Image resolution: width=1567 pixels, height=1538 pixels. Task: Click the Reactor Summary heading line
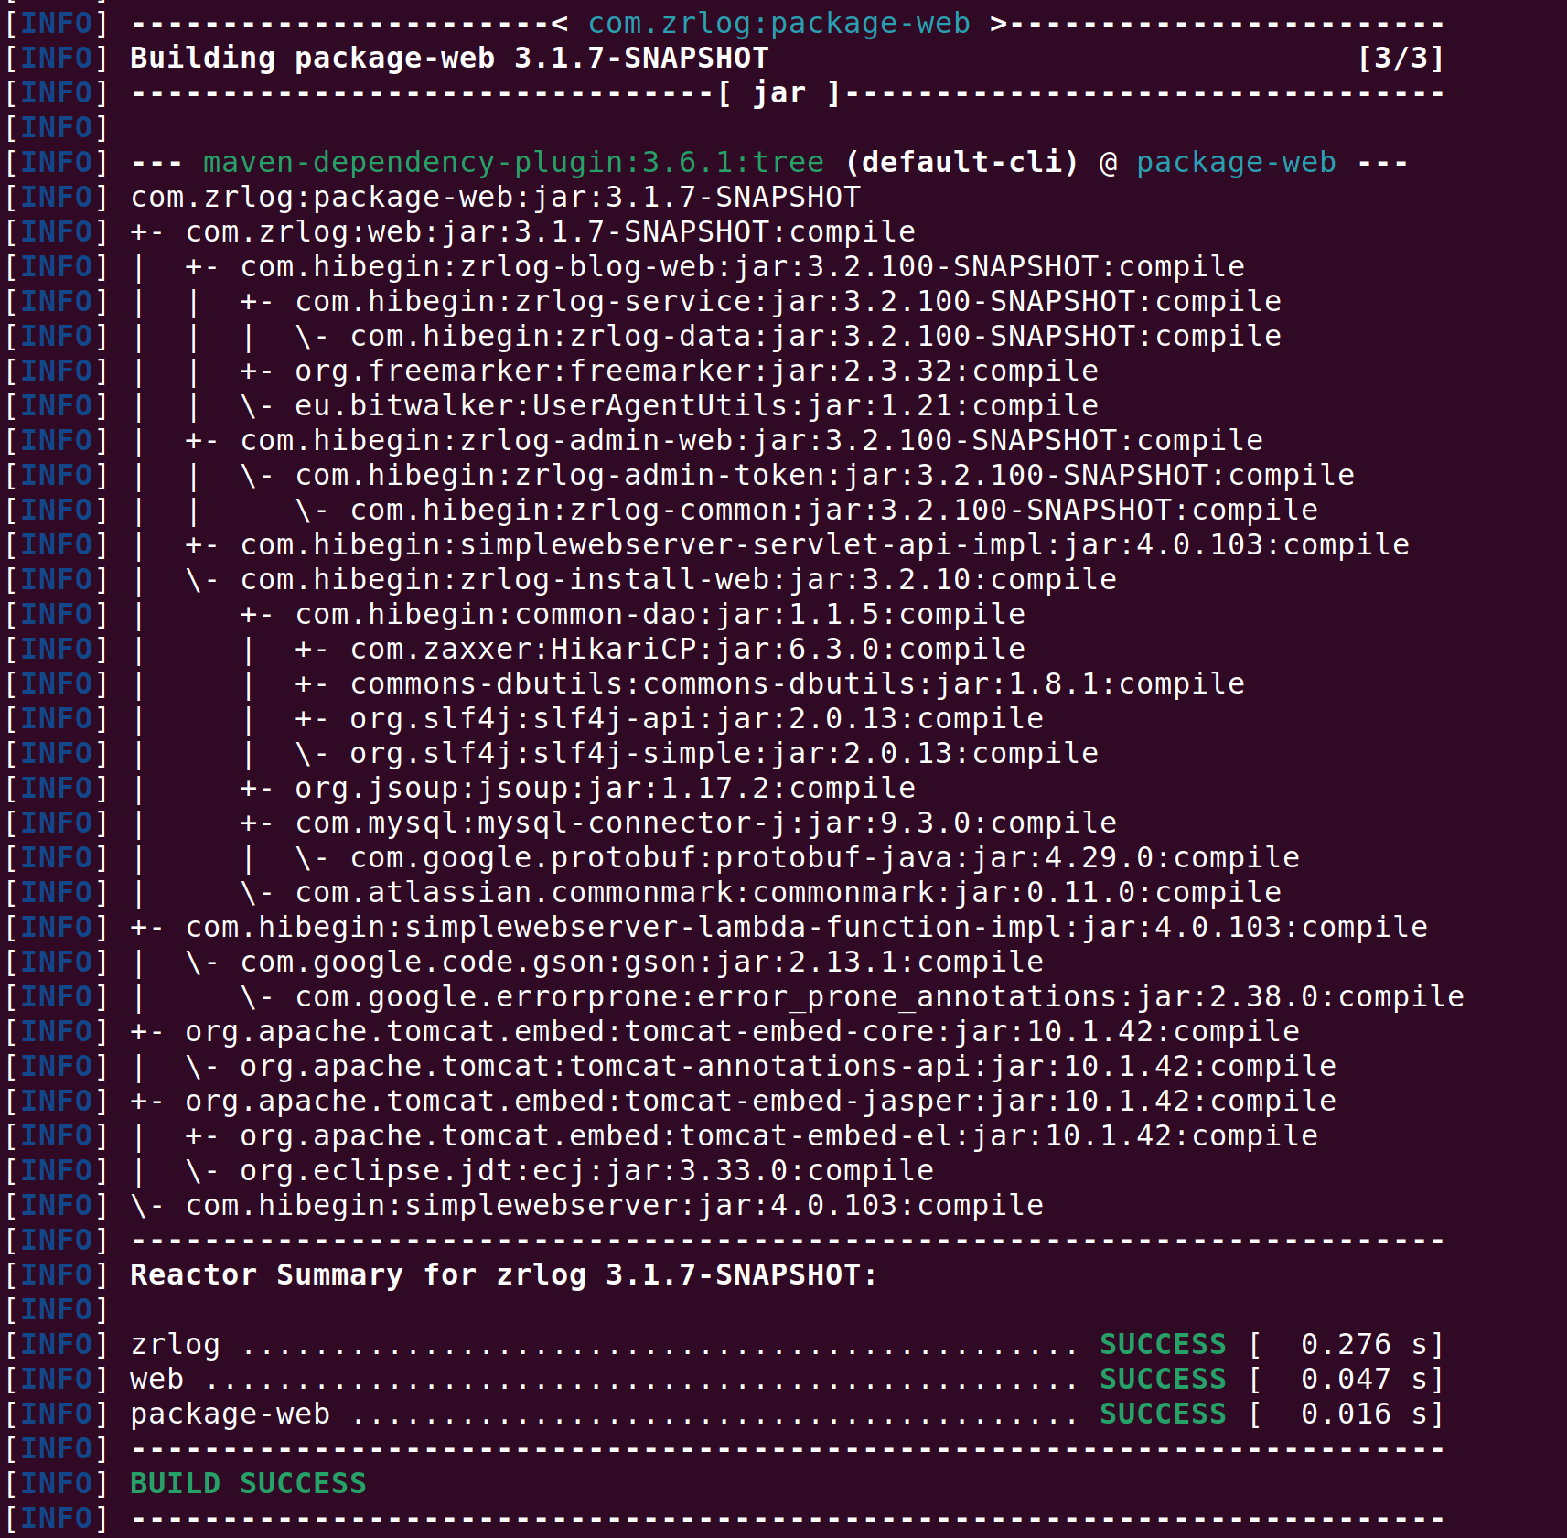click(503, 1274)
